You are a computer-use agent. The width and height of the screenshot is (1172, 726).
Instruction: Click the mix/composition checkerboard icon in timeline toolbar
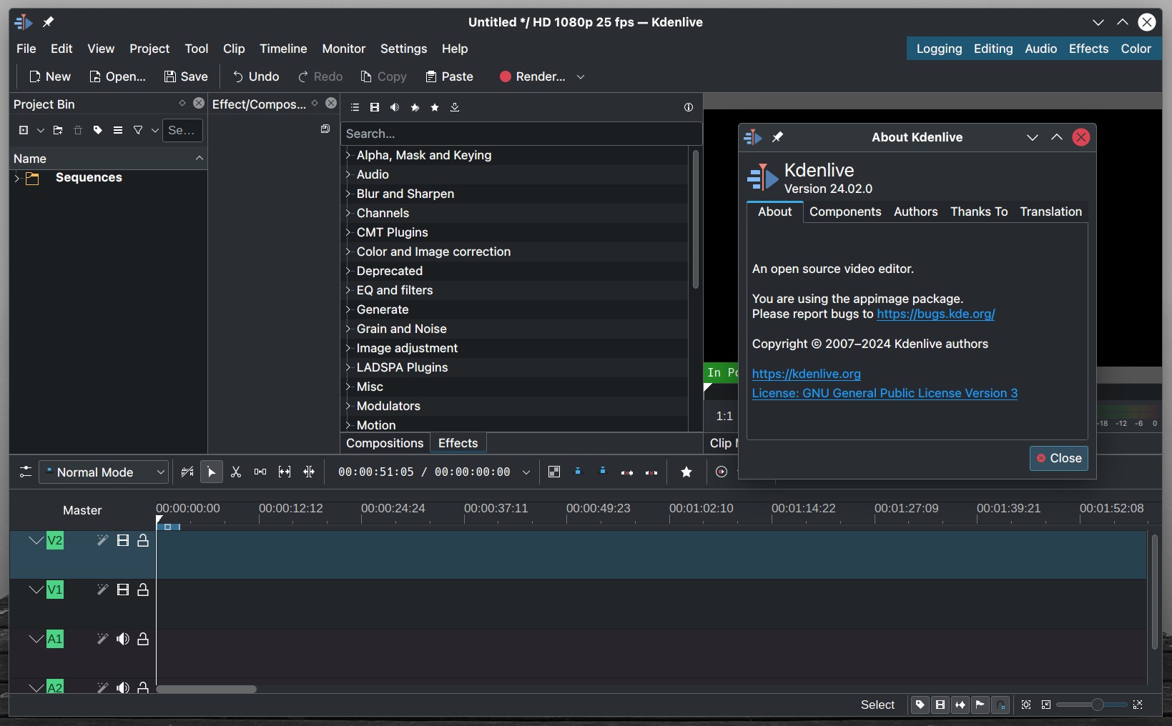(554, 472)
